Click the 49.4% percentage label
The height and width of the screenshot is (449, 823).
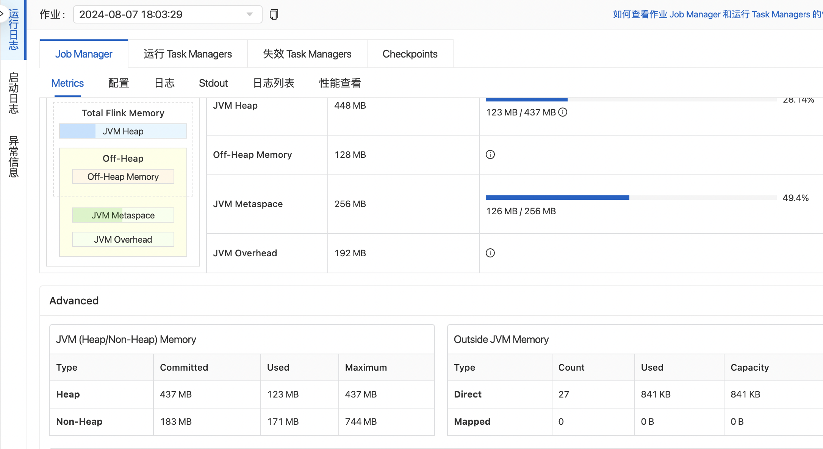coord(796,198)
